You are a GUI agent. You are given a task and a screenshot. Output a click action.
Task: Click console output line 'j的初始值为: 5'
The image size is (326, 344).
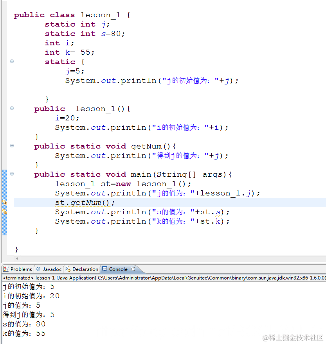[x=29, y=287]
